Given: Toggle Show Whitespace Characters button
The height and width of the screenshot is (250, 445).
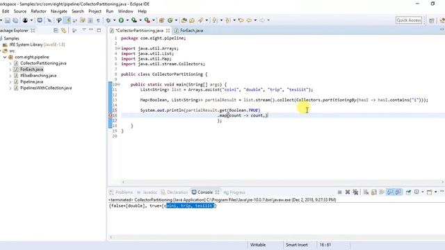Looking at the screenshot, I should (x=98, y=20).
